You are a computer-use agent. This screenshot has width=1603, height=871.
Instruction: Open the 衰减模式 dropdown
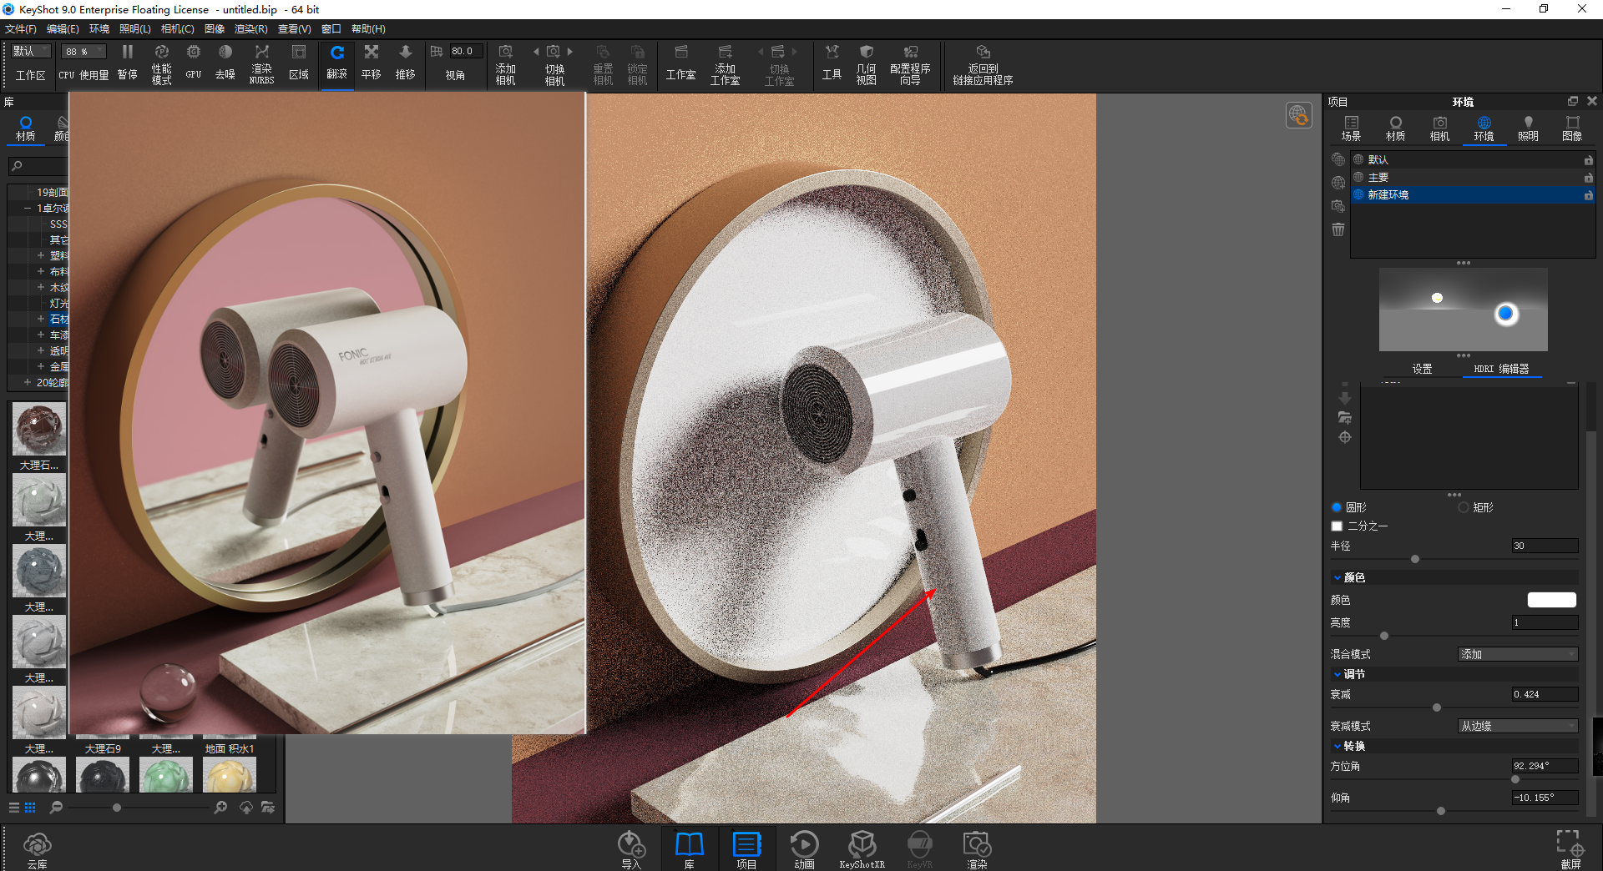click(x=1518, y=727)
